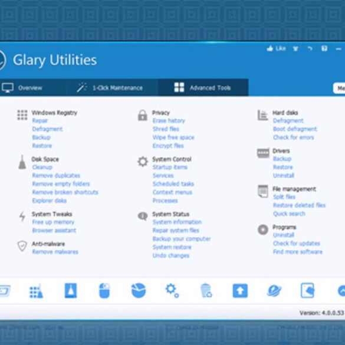Click Backup your computer link
This screenshot has height=345, width=345.
(182, 239)
